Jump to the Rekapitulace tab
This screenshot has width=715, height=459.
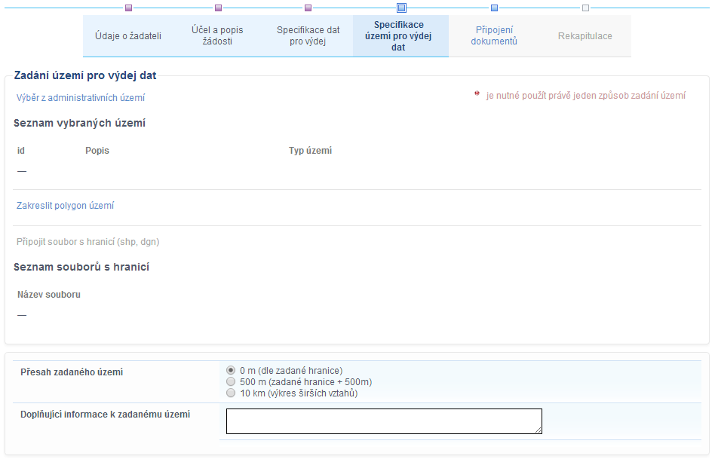click(585, 36)
